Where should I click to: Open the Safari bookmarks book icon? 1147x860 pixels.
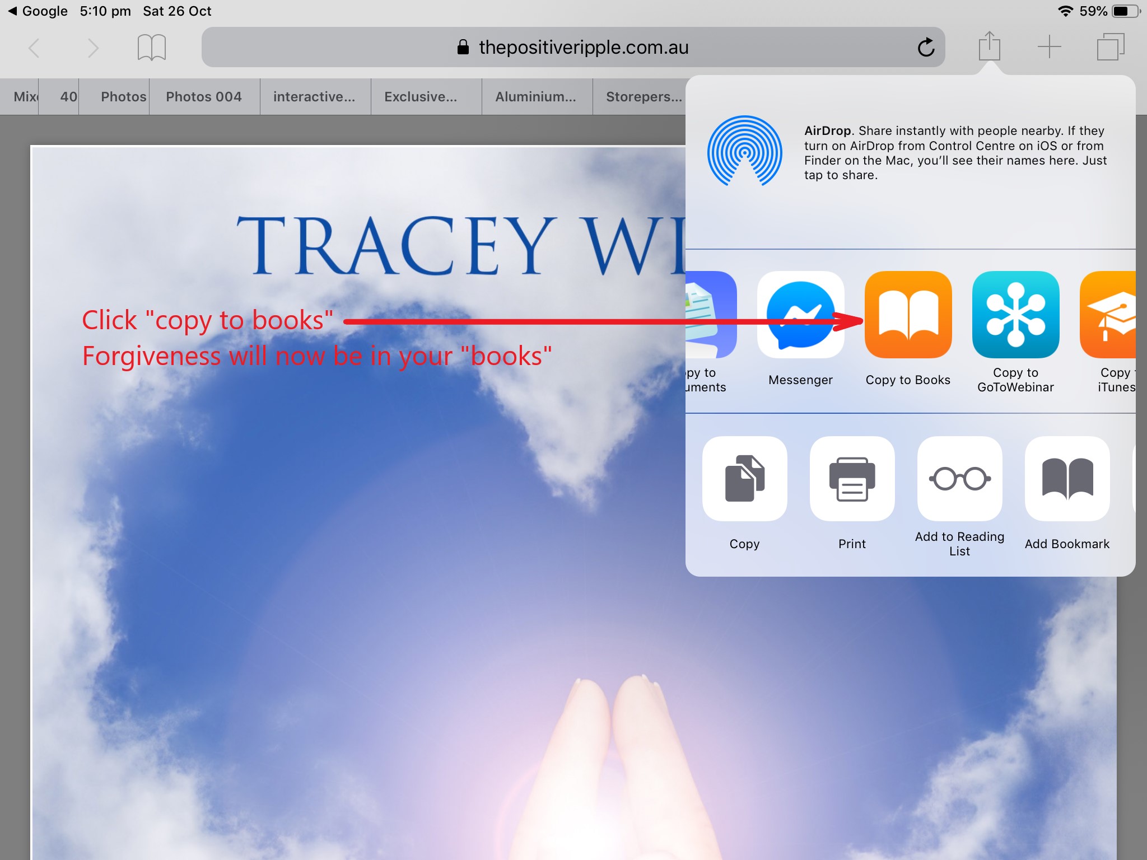pyautogui.click(x=151, y=48)
